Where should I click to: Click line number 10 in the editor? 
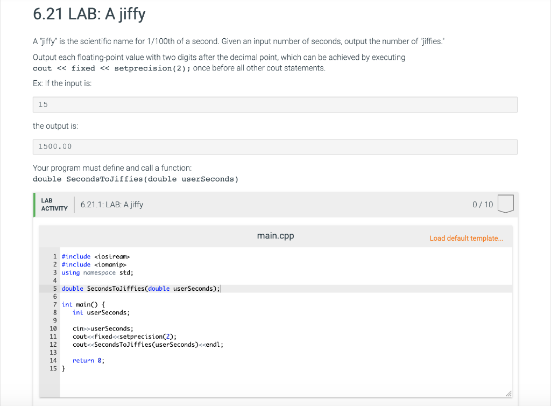pos(53,328)
